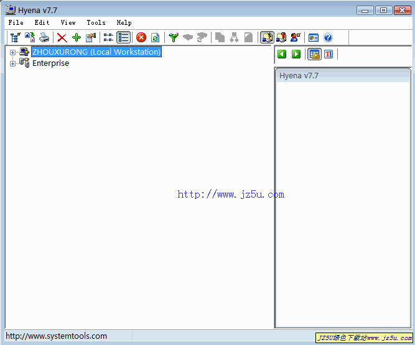Click the Hyena app icon in title bar
Viewport: 415px width, 345px height.
point(11,10)
